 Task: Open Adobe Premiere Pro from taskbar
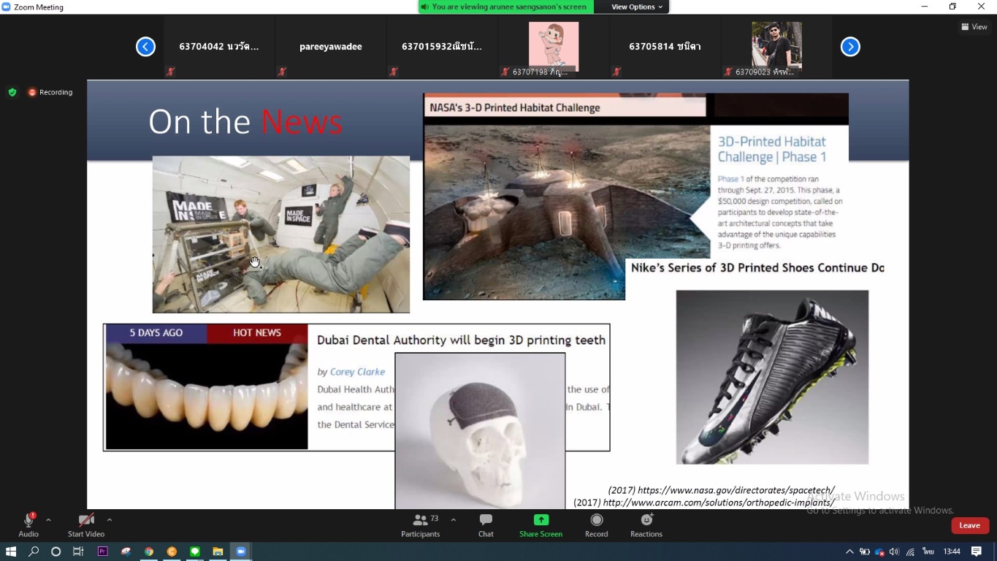102,552
